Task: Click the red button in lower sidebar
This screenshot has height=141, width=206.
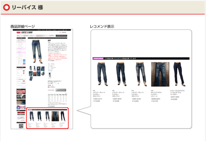Action: click(21, 113)
